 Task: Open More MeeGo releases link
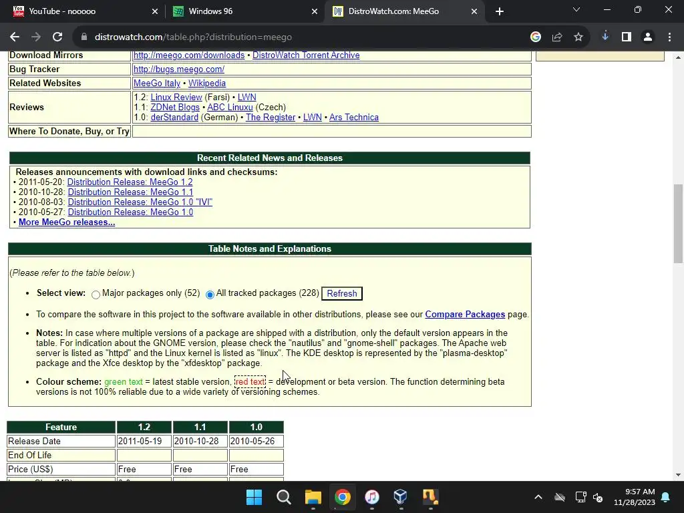coord(67,222)
